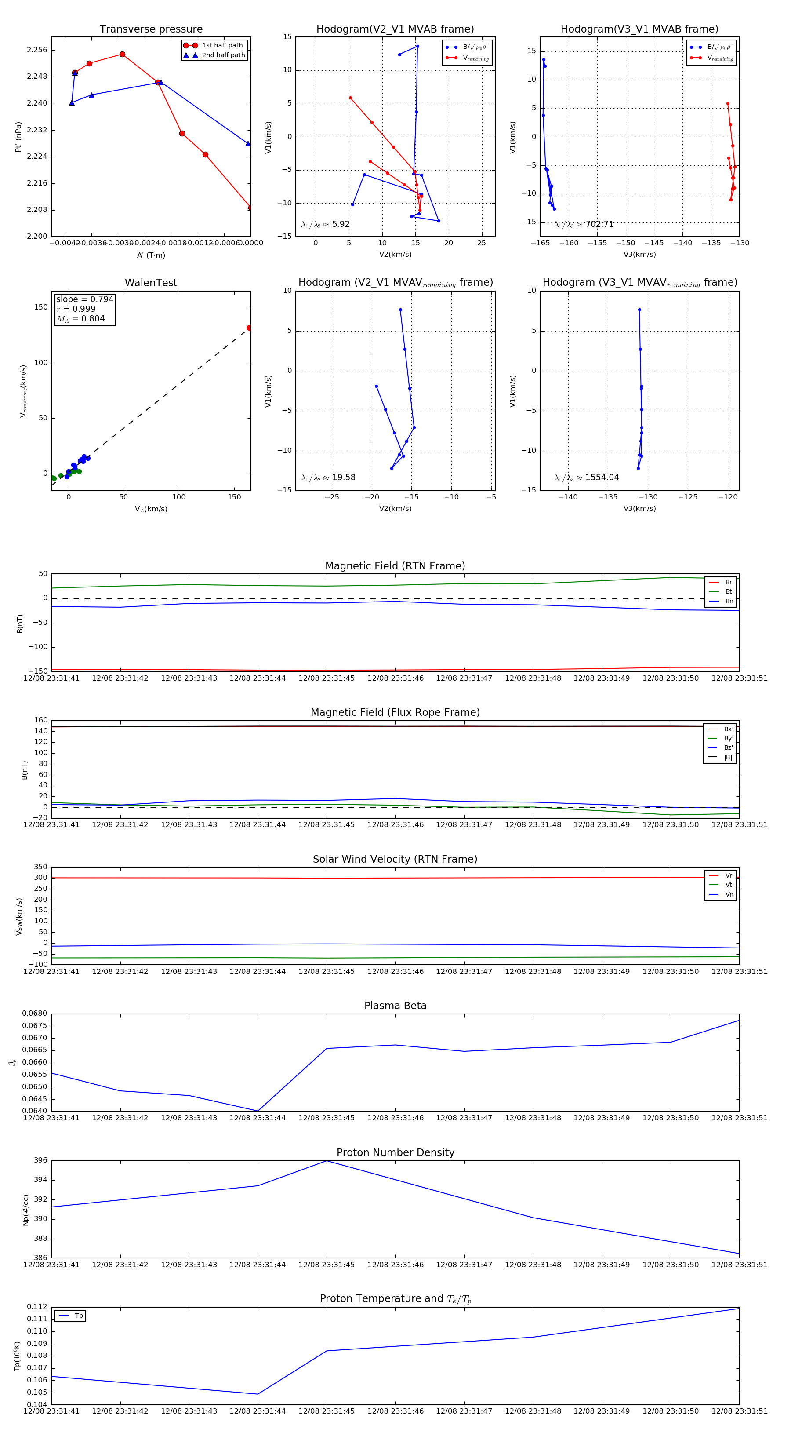
Task: Select the Bz' legend entry
Action: point(720,748)
